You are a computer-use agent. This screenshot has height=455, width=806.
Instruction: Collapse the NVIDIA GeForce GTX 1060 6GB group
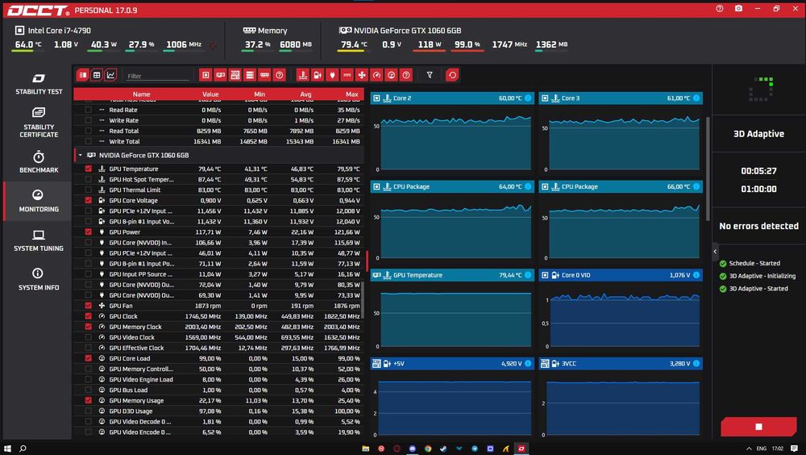(80, 155)
